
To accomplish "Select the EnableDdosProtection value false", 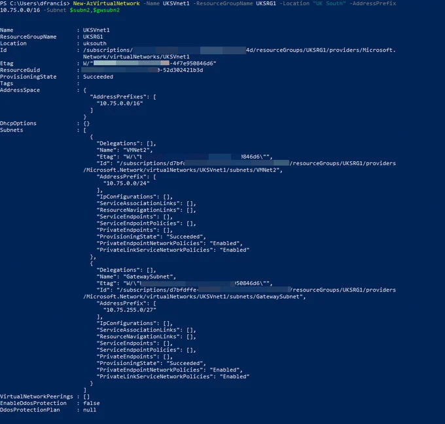I will 92,403.
